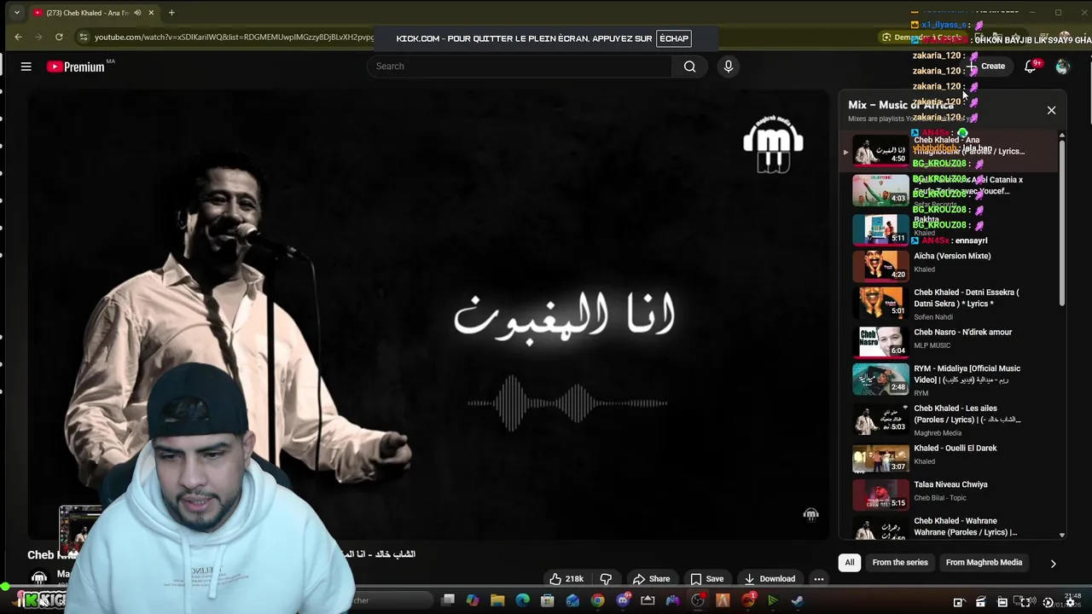The width and height of the screenshot is (1092, 614).
Task: Open more actions ellipsis menu
Action: [x=819, y=579]
